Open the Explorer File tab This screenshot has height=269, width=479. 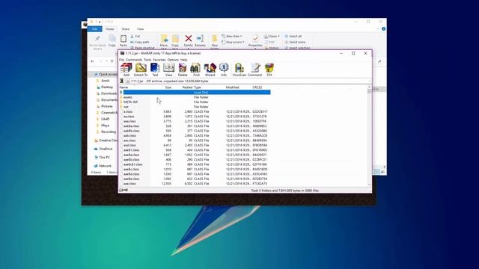point(95,29)
